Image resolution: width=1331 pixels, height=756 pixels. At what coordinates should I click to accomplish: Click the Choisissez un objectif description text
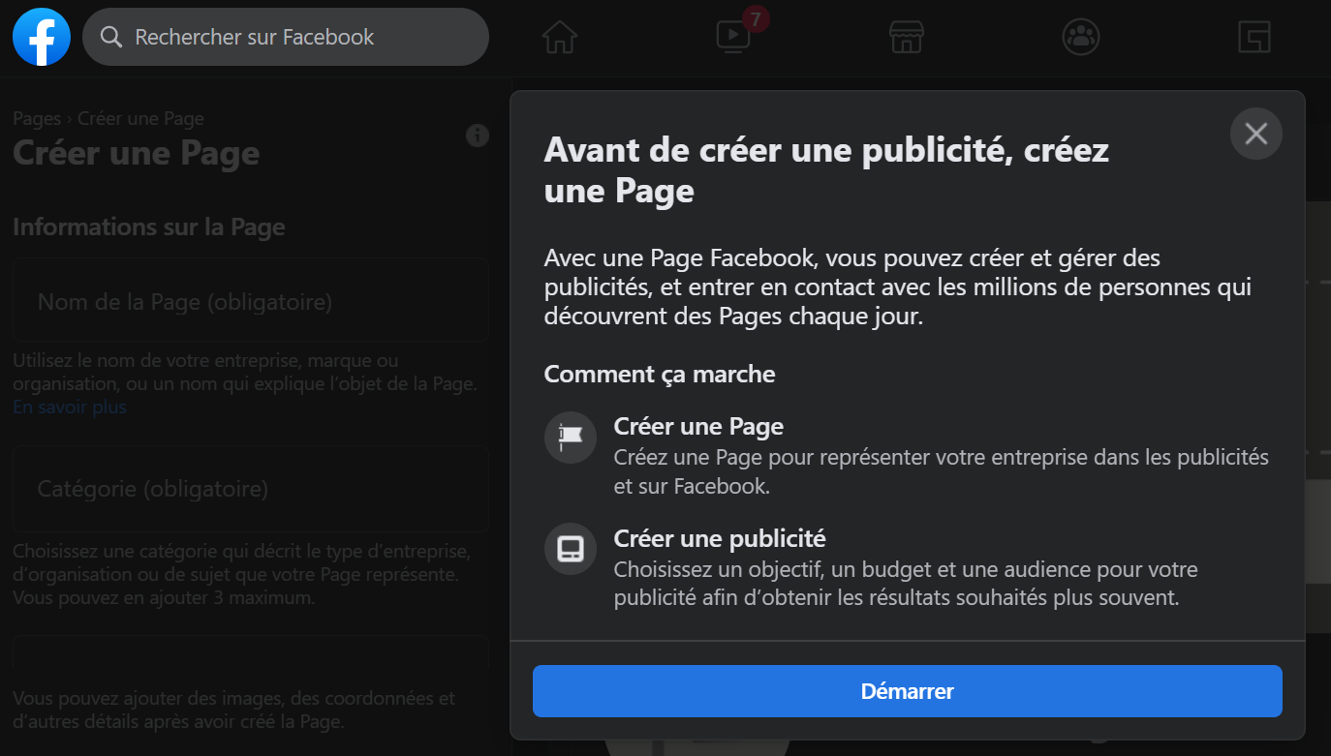tap(906, 584)
